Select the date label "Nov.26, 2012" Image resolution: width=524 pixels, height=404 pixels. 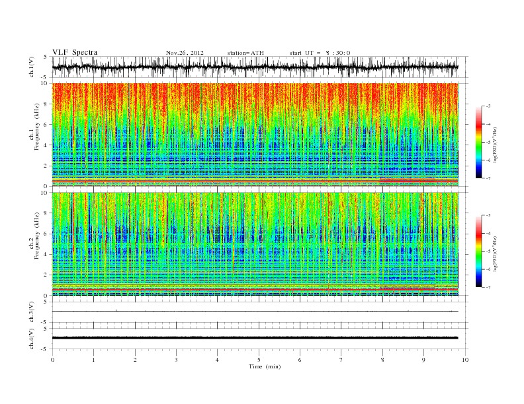pos(185,53)
